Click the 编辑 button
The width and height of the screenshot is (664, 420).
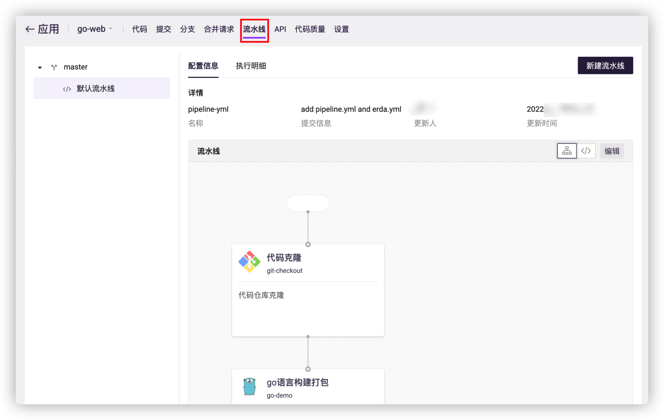click(611, 151)
